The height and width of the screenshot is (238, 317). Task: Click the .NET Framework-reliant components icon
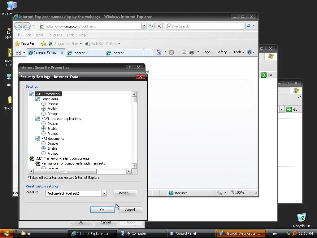(32, 158)
